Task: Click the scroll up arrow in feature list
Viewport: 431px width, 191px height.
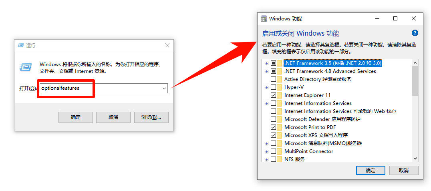Action: click(x=415, y=63)
